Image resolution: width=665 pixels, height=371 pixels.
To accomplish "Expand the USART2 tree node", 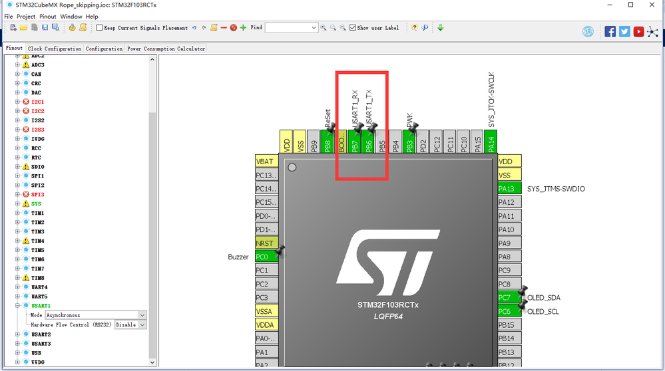I will click(x=17, y=334).
